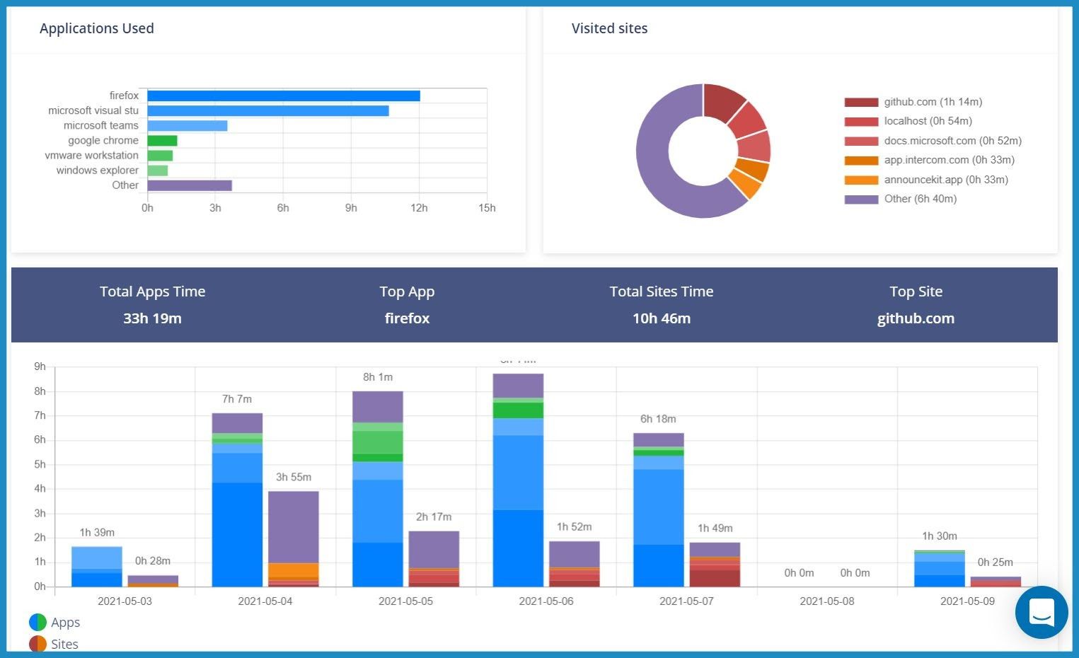Click the firefox bar in Applications Used
Screen dimensions: 1079x658
(283, 96)
